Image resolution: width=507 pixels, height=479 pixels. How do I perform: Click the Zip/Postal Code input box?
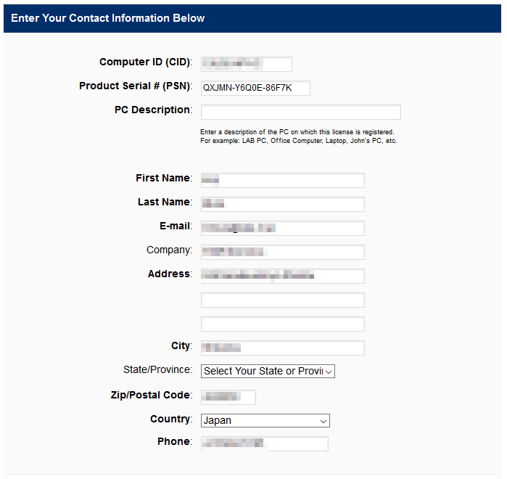tap(228, 397)
